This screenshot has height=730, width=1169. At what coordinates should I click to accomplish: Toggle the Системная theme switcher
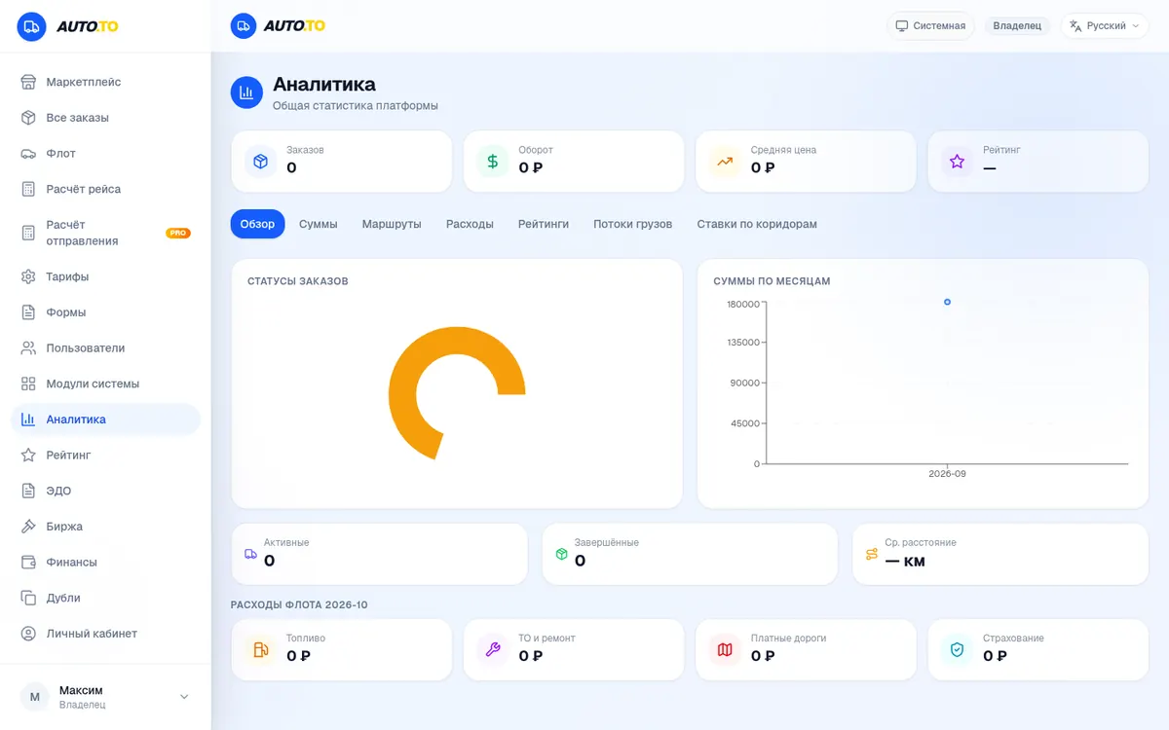[930, 26]
